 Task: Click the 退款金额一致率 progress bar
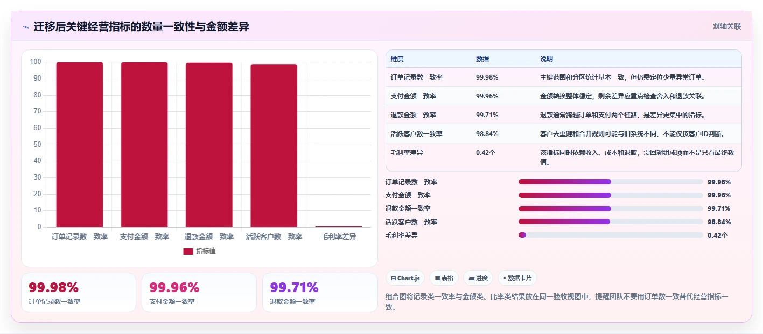tap(611, 209)
